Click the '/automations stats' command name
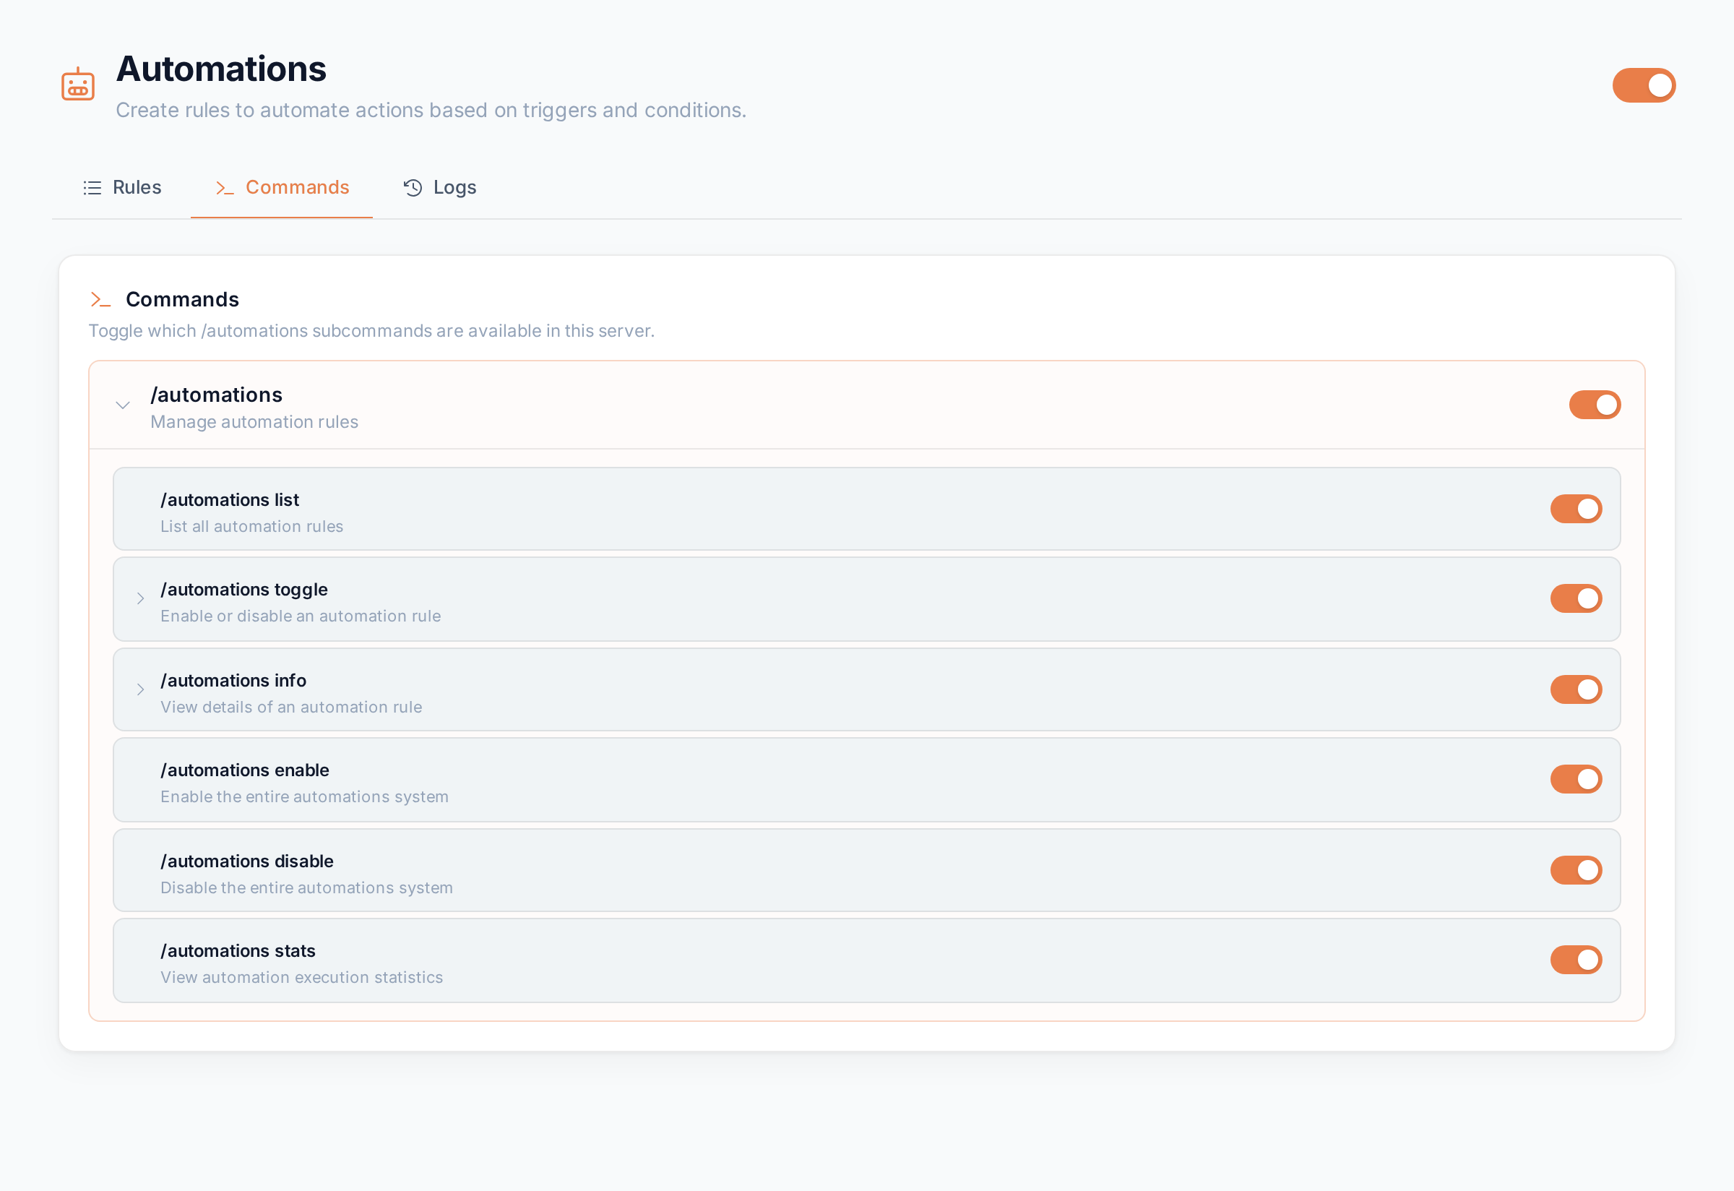Screen dimensions: 1734x1191 point(238,951)
